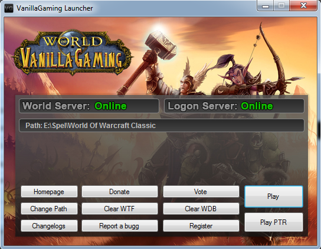This screenshot has height=249, width=321.
Task: View the Changelogs
Action: tap(49, 226)
